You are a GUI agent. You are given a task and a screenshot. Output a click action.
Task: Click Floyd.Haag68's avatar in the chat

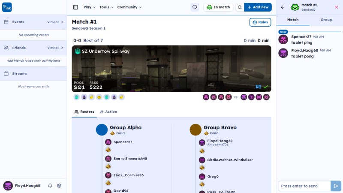[x=283, y=53]
